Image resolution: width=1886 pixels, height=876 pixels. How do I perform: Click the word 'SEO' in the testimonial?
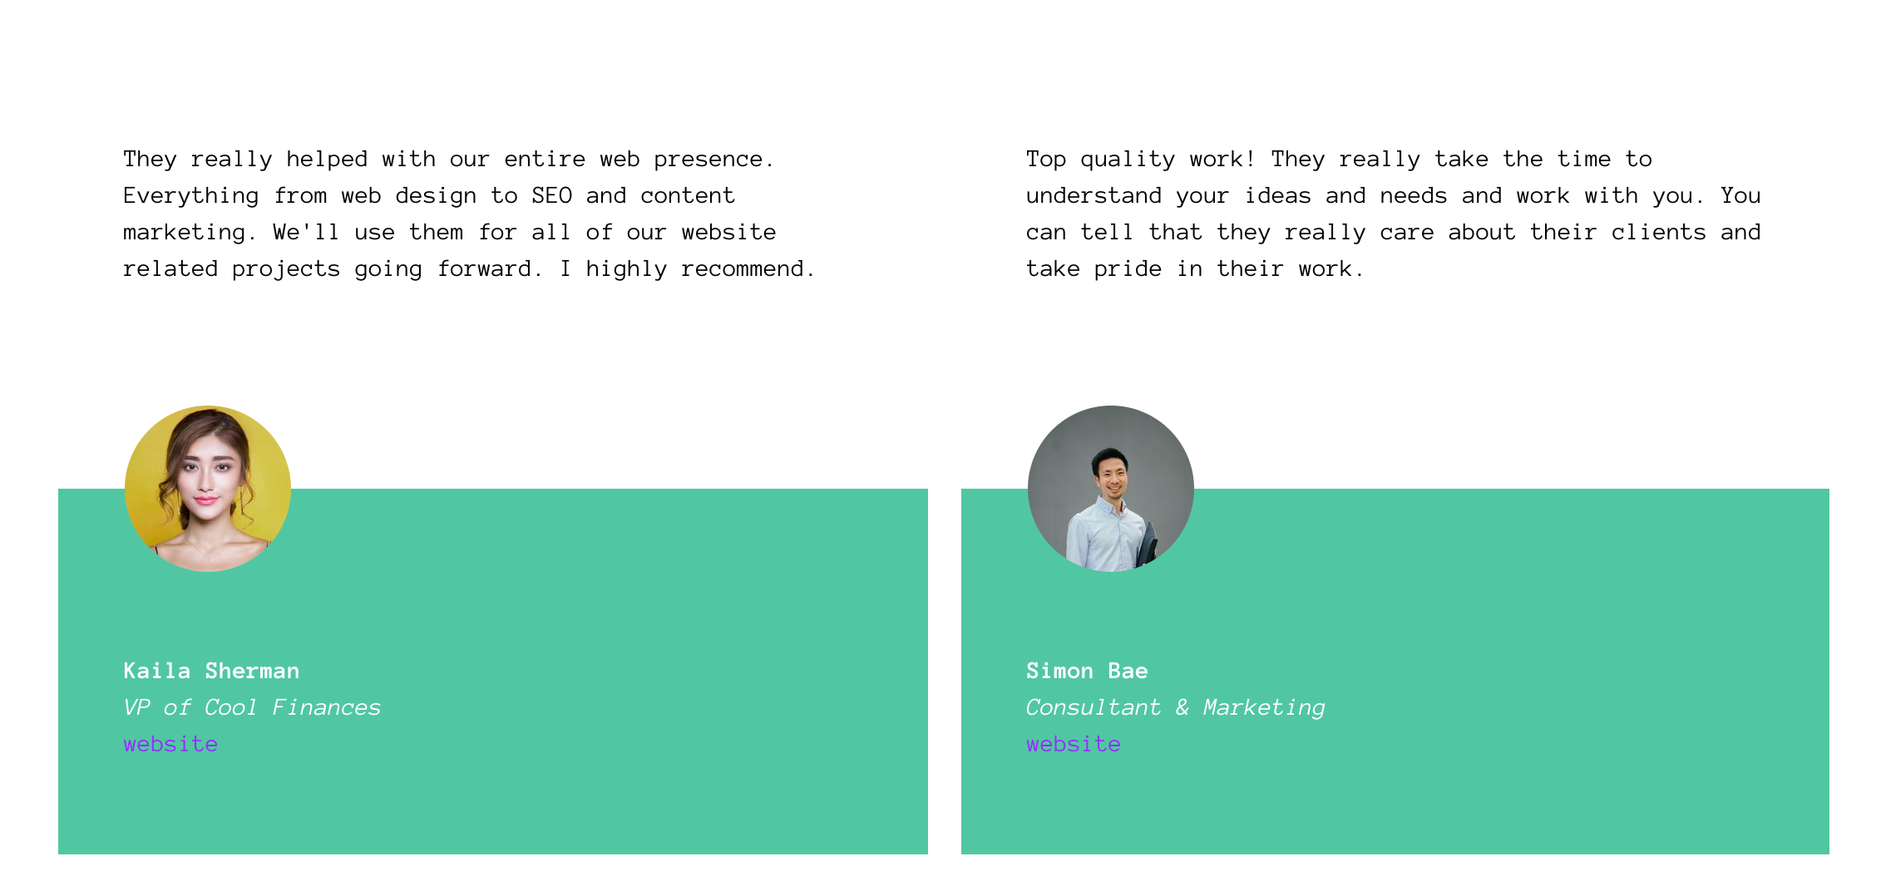coord(551,195)
